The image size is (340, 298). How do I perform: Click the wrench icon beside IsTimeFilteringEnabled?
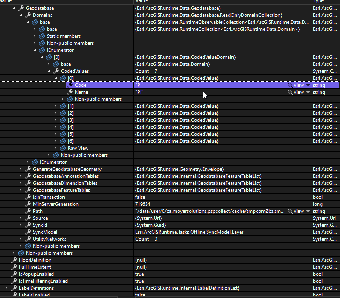click(14, 281)
